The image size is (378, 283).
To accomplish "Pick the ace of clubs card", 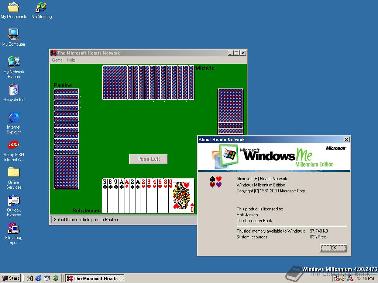I will click(x=121, y=195).
